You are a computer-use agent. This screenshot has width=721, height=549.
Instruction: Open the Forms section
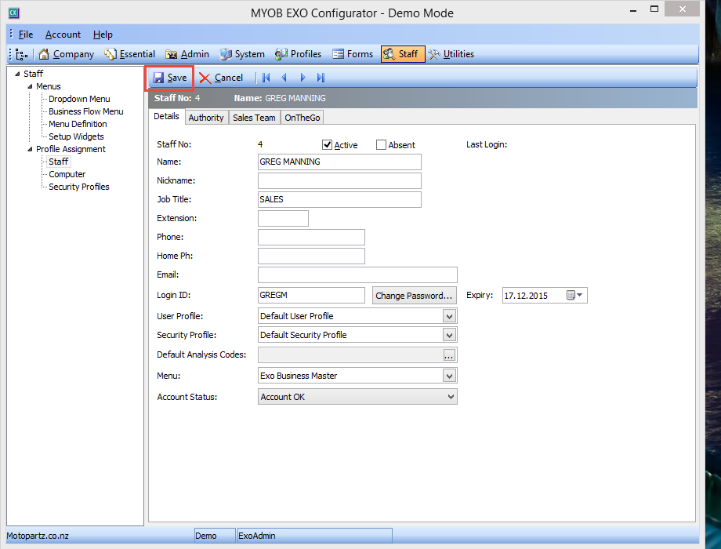click(x=353, y=54)
